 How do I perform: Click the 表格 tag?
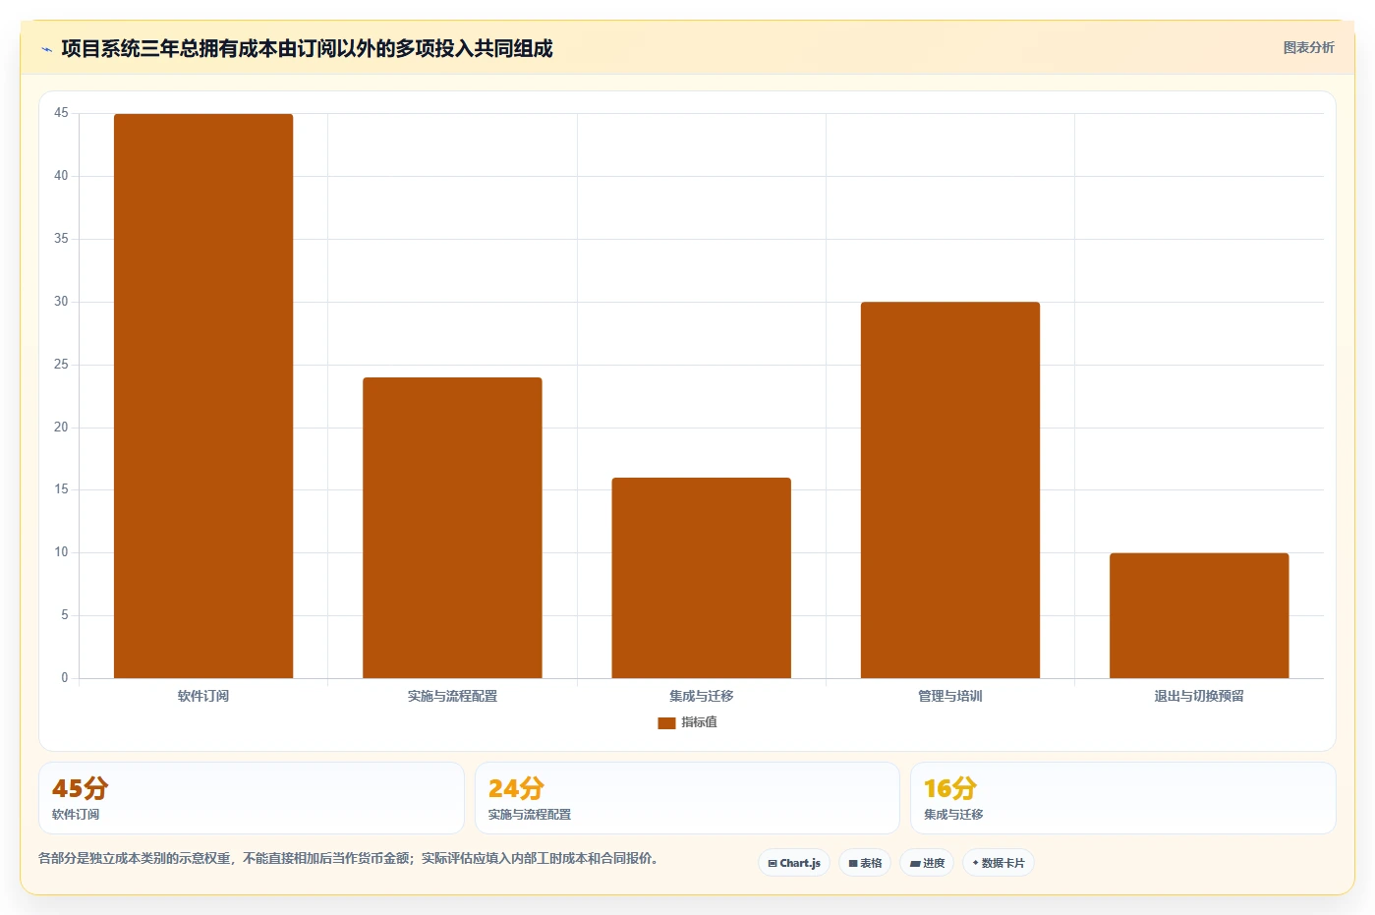pos(865,863)
